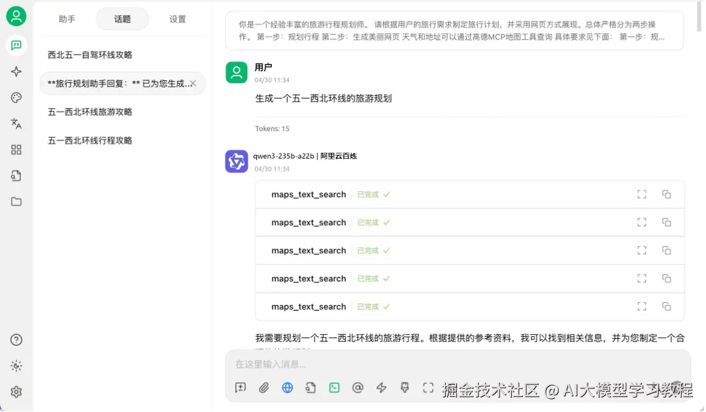Viewport: 706px width, 412px height.
Task: Open the 设置 tab
Action: [177, 19]
